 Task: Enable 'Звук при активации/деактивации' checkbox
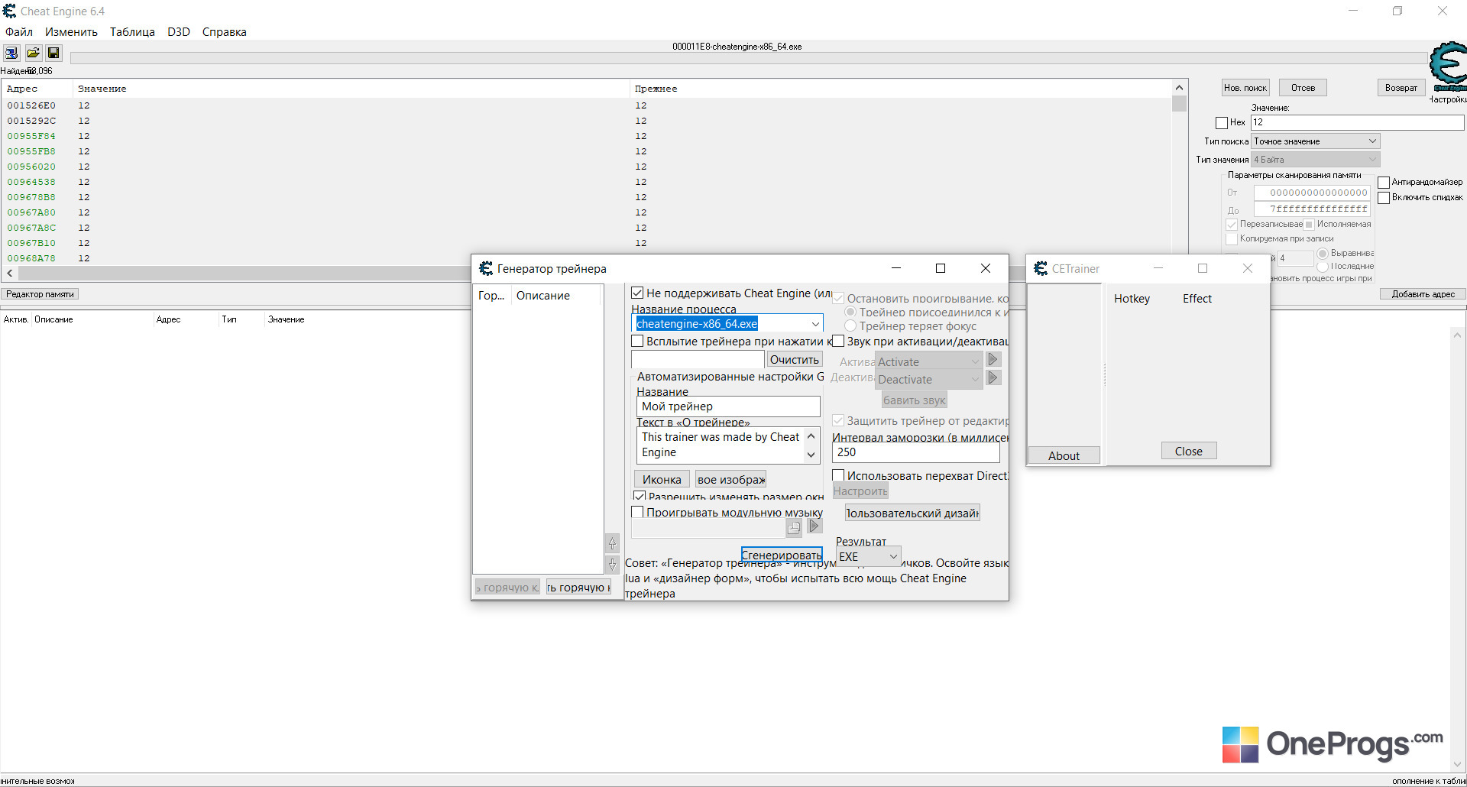pyautogui.click(x=838, y=341)
